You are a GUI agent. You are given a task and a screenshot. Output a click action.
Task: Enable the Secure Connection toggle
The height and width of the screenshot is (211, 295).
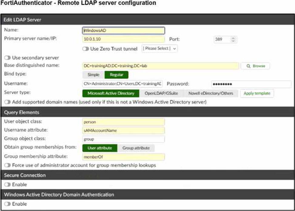(x=7, y=185)
